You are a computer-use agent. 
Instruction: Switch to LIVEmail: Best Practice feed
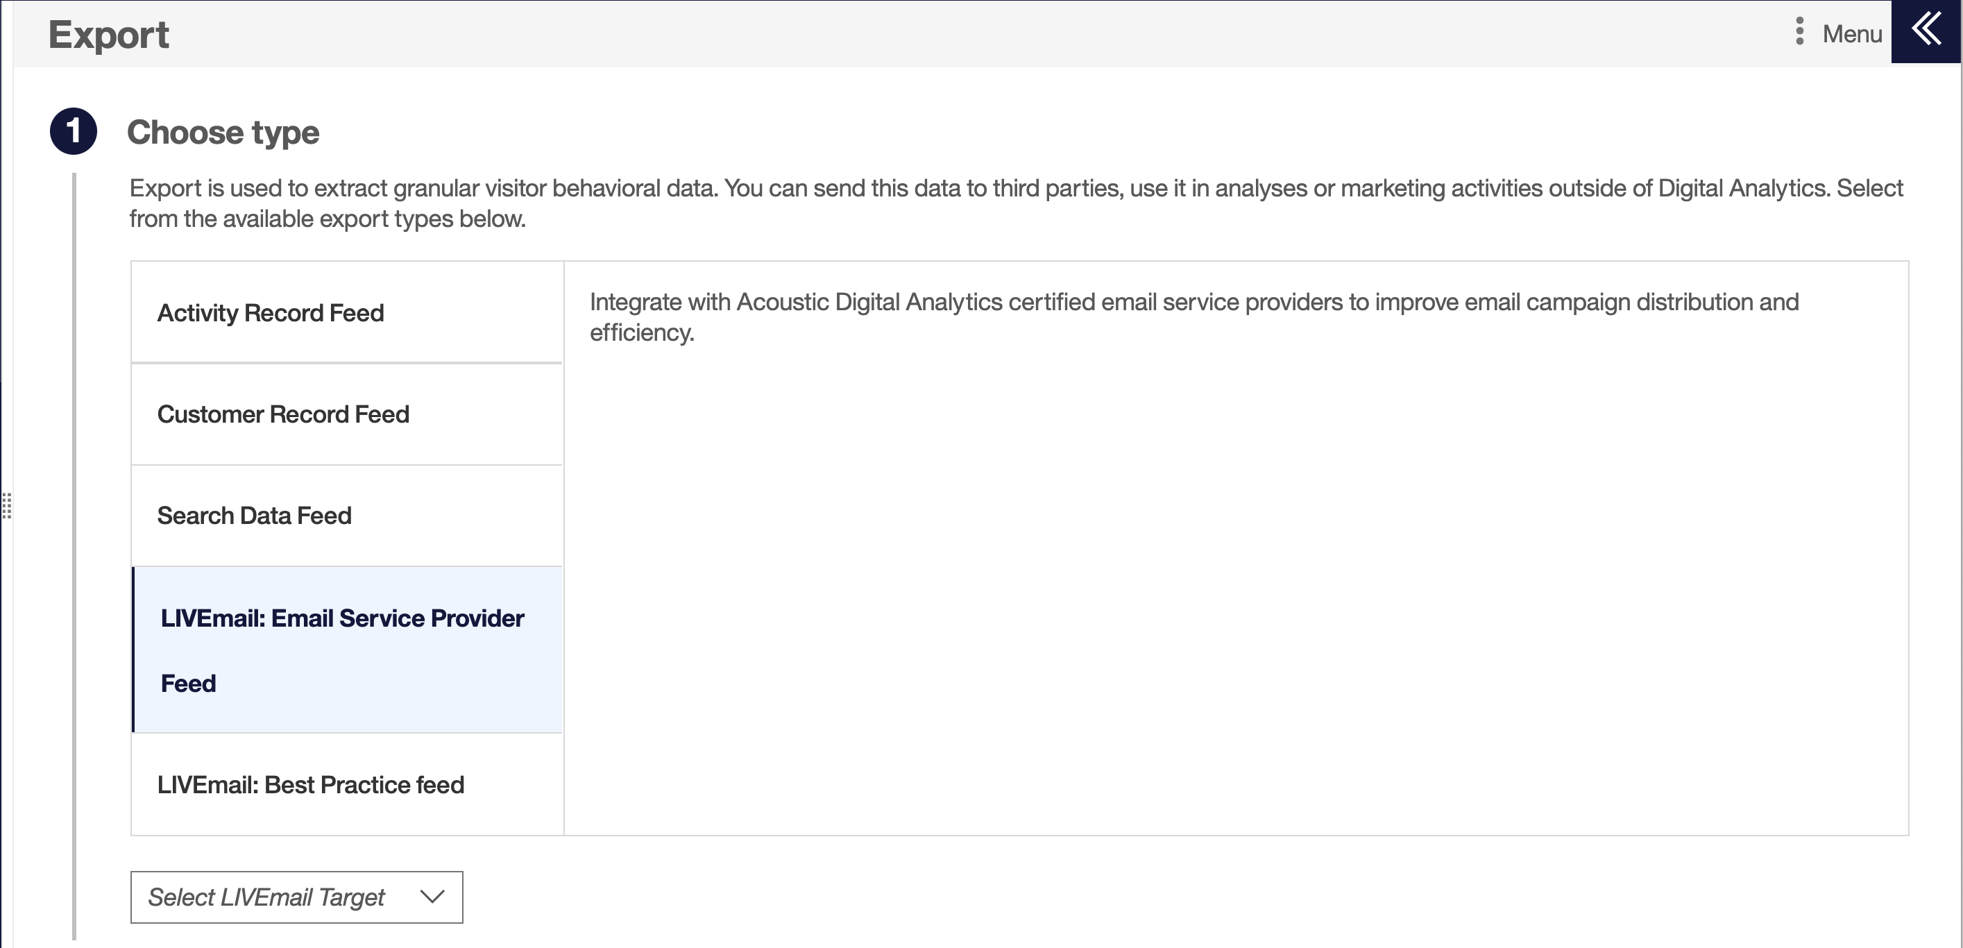(x=347, y=784)
